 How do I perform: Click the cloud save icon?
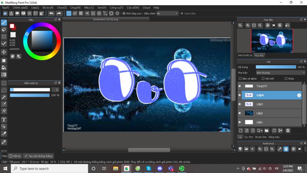[x=5, y=13]
